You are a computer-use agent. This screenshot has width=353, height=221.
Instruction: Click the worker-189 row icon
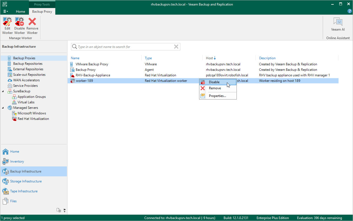[x=72, y=81]
